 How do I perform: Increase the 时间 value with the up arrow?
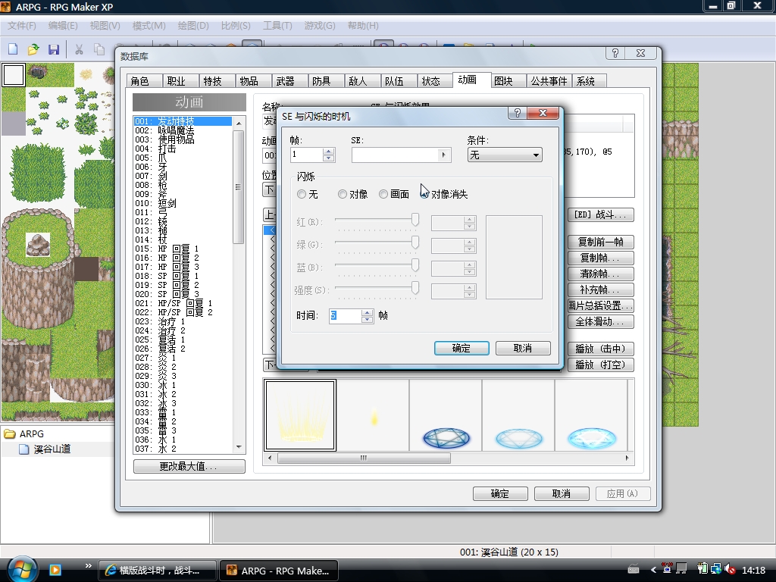tap(368, 312)
